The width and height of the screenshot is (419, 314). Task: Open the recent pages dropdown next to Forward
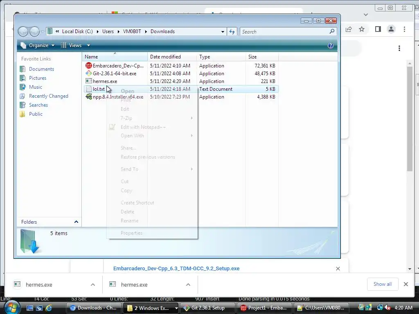(43, 32)
